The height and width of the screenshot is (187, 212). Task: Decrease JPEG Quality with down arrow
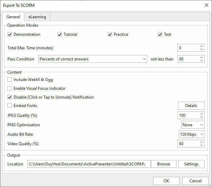tap(202, 117)
